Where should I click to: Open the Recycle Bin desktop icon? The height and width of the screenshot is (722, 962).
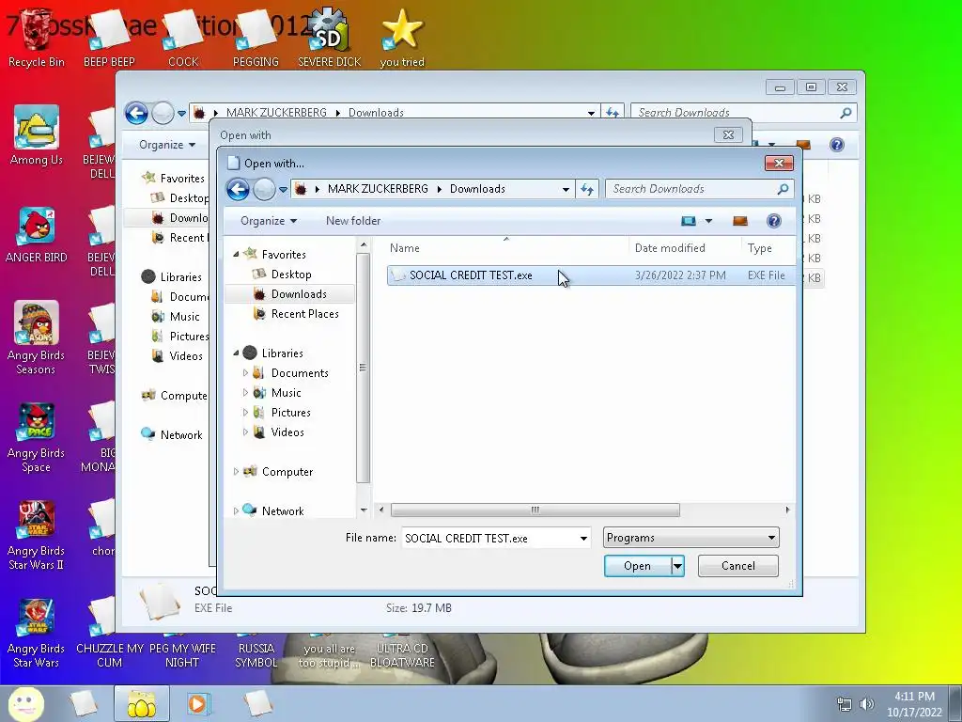coord(37,38)
